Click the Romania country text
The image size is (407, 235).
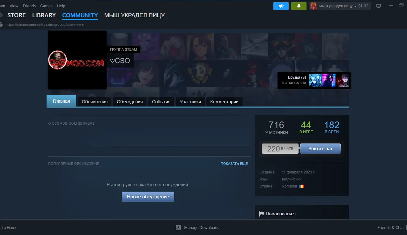289,186
